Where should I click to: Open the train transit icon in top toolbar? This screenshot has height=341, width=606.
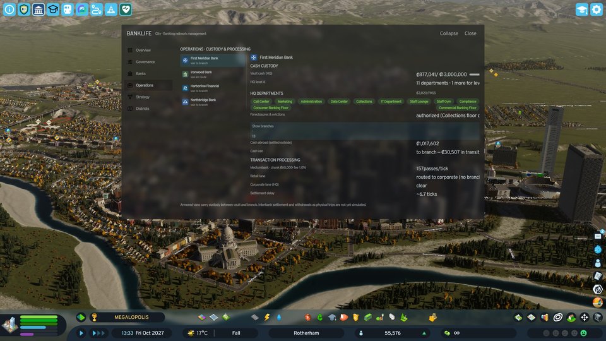click(68, 9)
